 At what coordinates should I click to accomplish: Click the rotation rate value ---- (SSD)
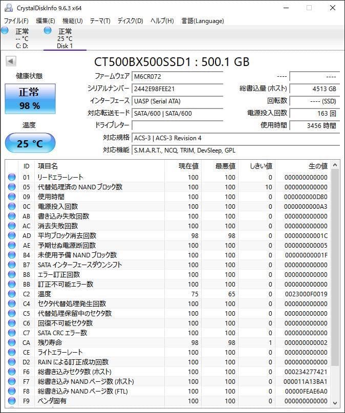(x=314, y=101)
